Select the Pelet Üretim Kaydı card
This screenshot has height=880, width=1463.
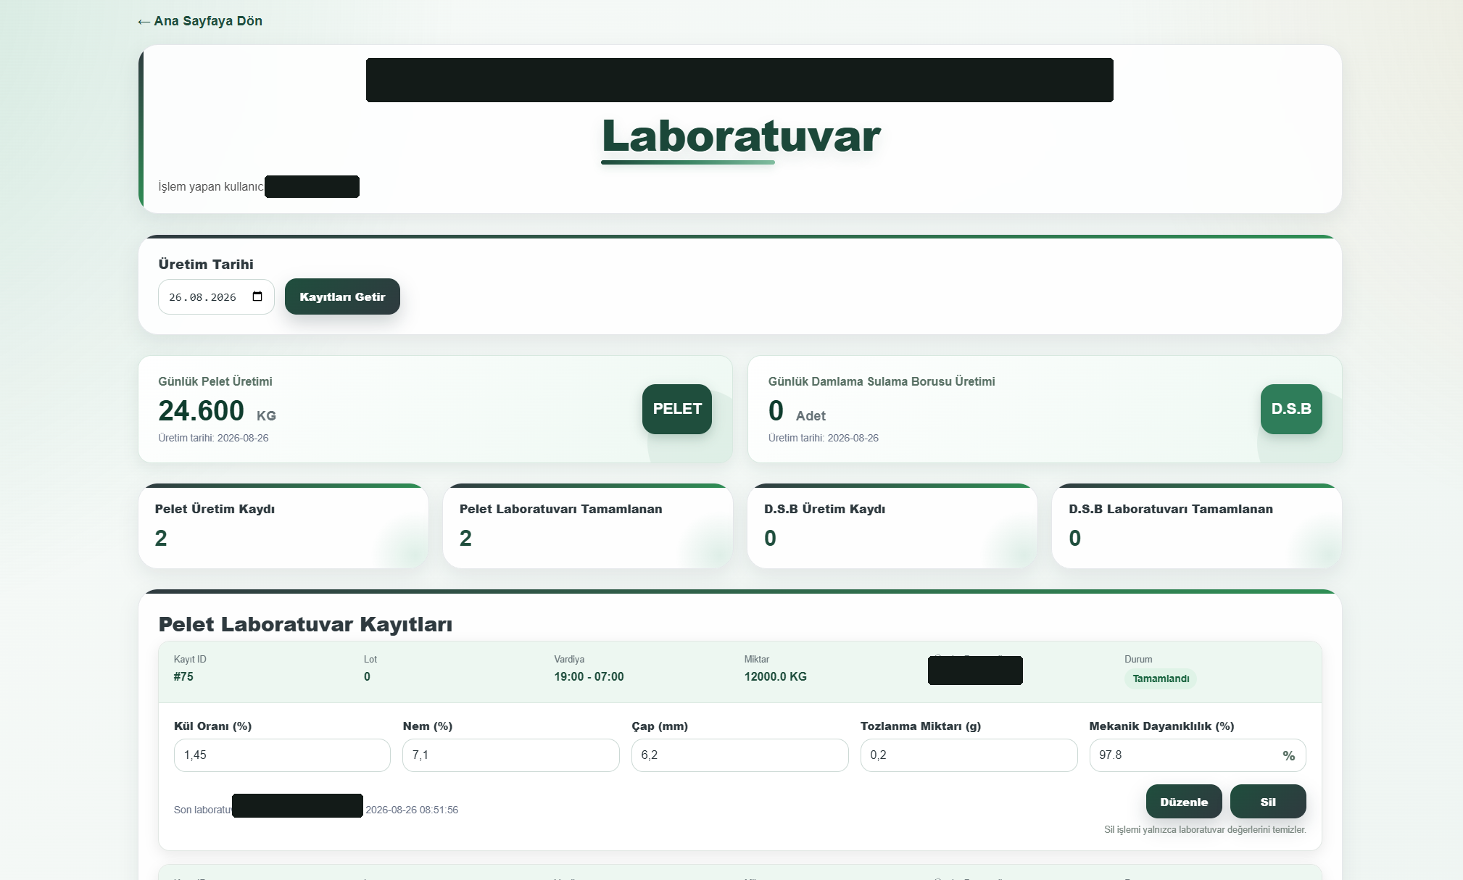click(x=283, y=526)
